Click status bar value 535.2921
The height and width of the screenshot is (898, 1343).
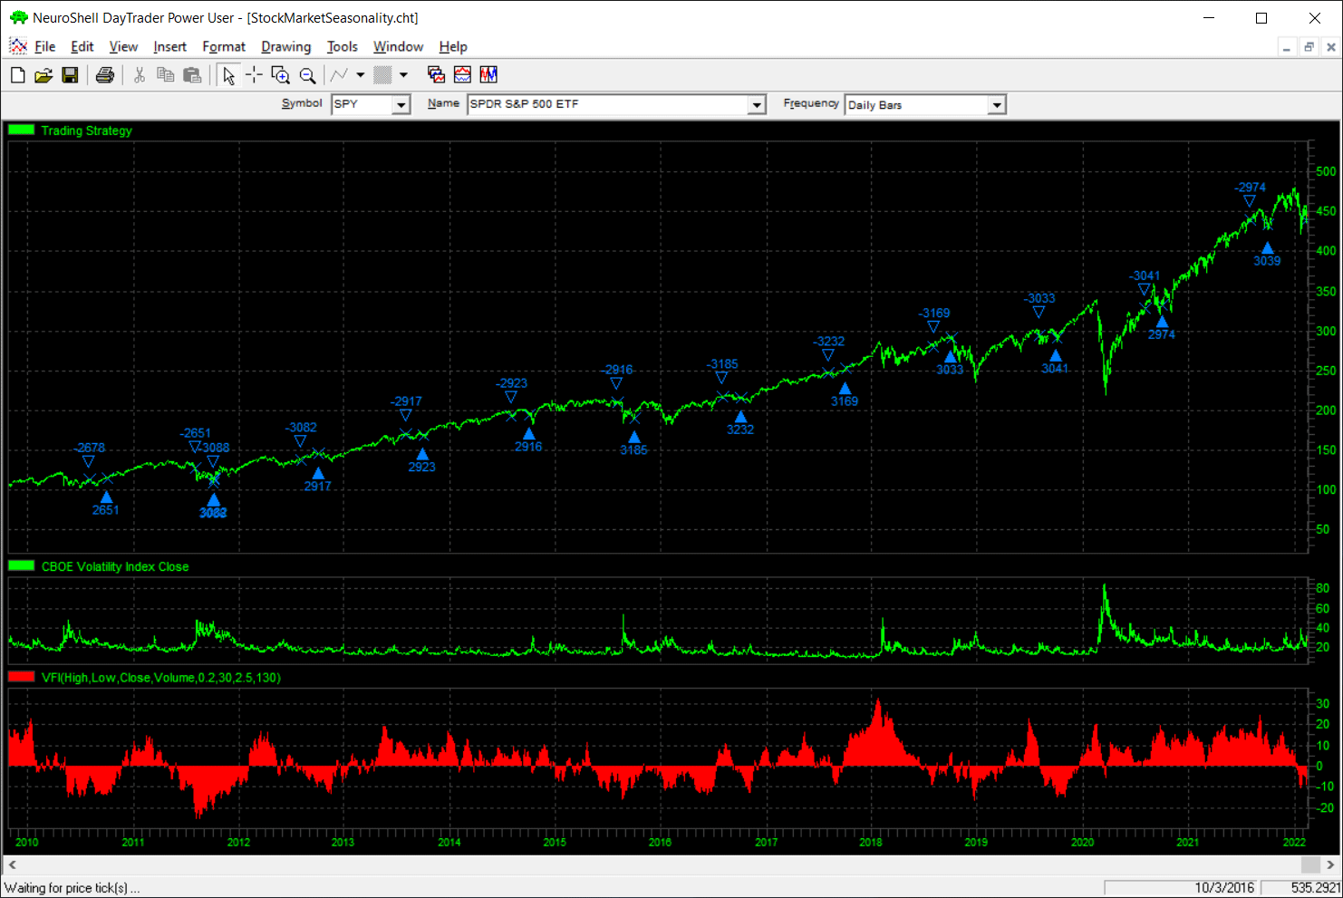pos(1315,888)
